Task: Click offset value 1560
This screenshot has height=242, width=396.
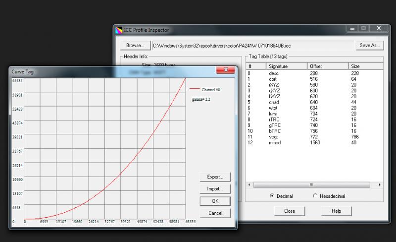Action: pos(315,143)
